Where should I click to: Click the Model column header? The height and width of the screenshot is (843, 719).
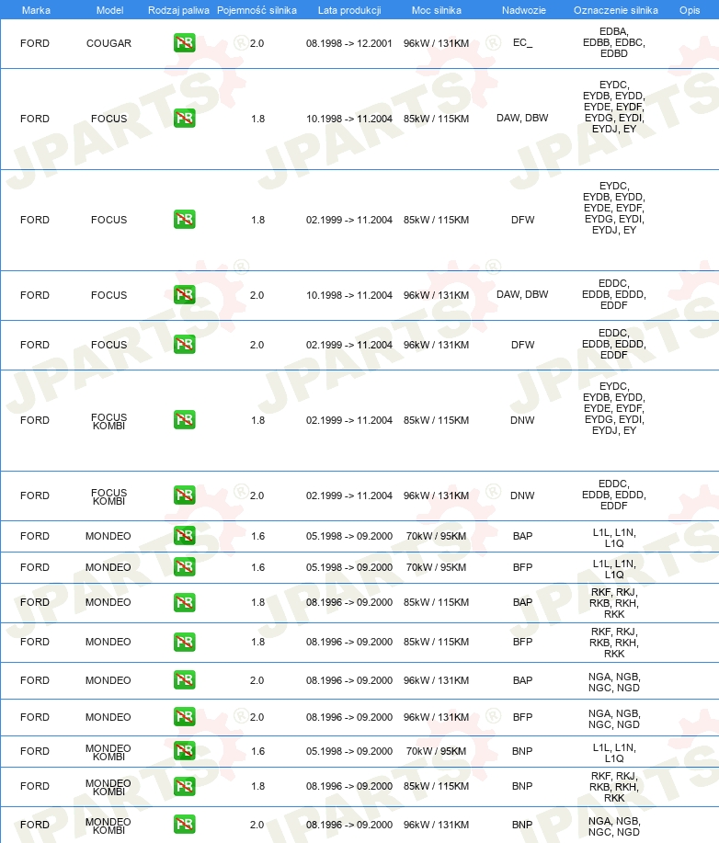point(109,10)
